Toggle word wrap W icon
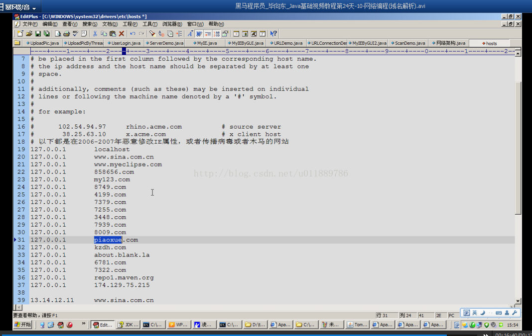This screenshot has width=532, height=336. click(x=199, y=33)
